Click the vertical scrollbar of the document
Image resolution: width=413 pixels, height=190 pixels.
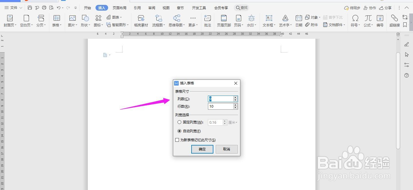(398, 100)
